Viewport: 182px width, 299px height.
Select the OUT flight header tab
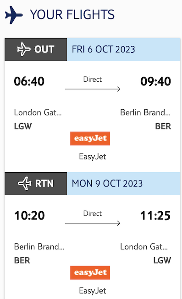(x=36, y=50)
